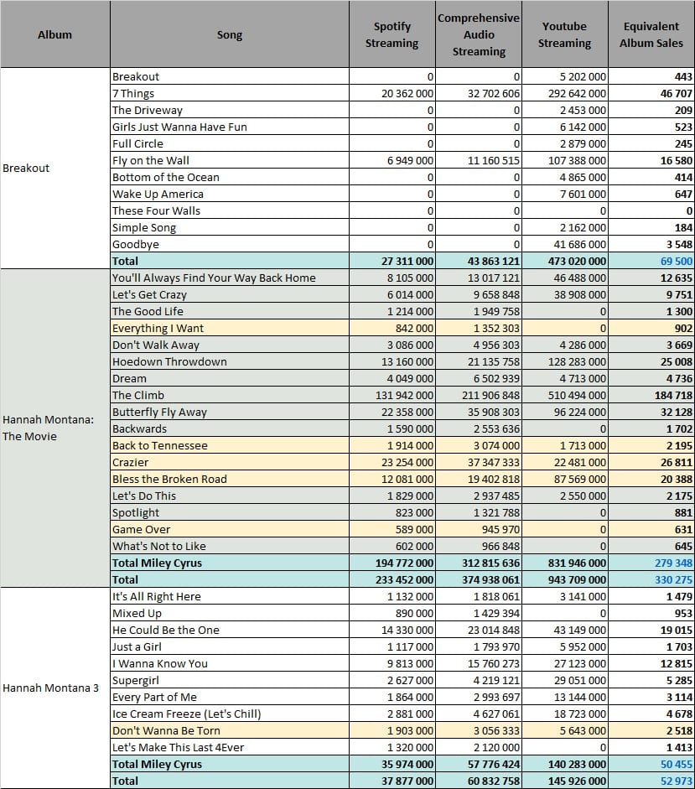Click the 'Backwards' song cell
Viewport: 695px width, 789px height.
pyautogui.click(x=230, y=428)
